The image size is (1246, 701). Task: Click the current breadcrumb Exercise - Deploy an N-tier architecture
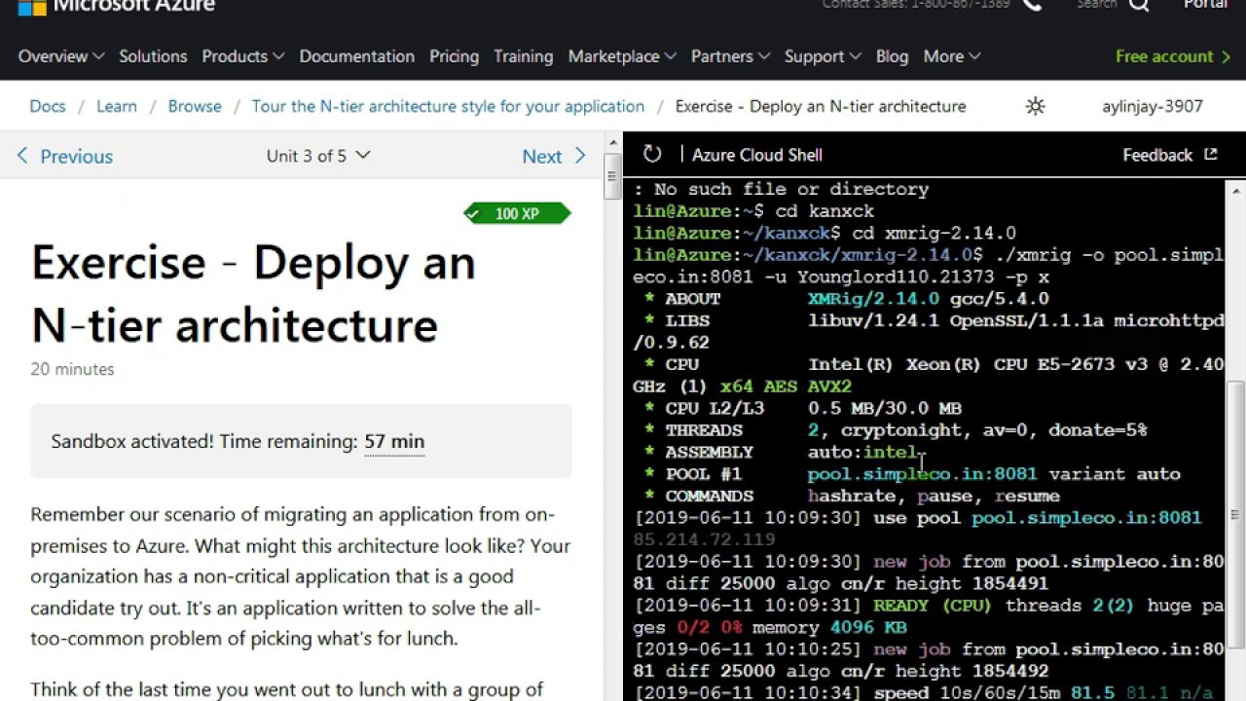(x=821, y=106)
